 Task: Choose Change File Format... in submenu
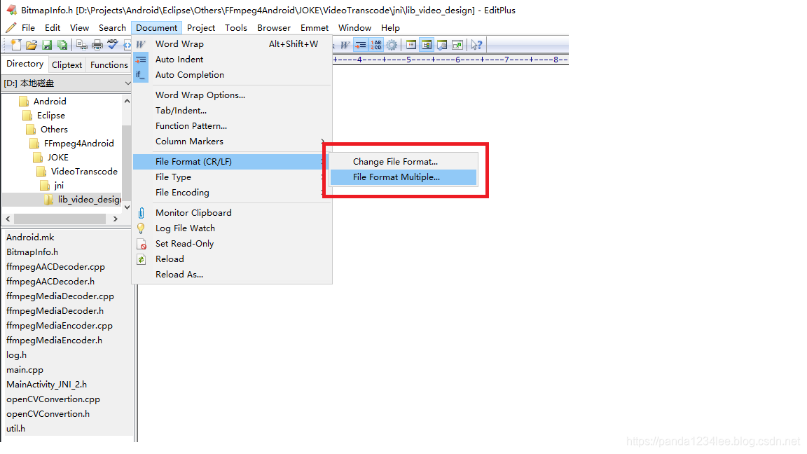403,161
